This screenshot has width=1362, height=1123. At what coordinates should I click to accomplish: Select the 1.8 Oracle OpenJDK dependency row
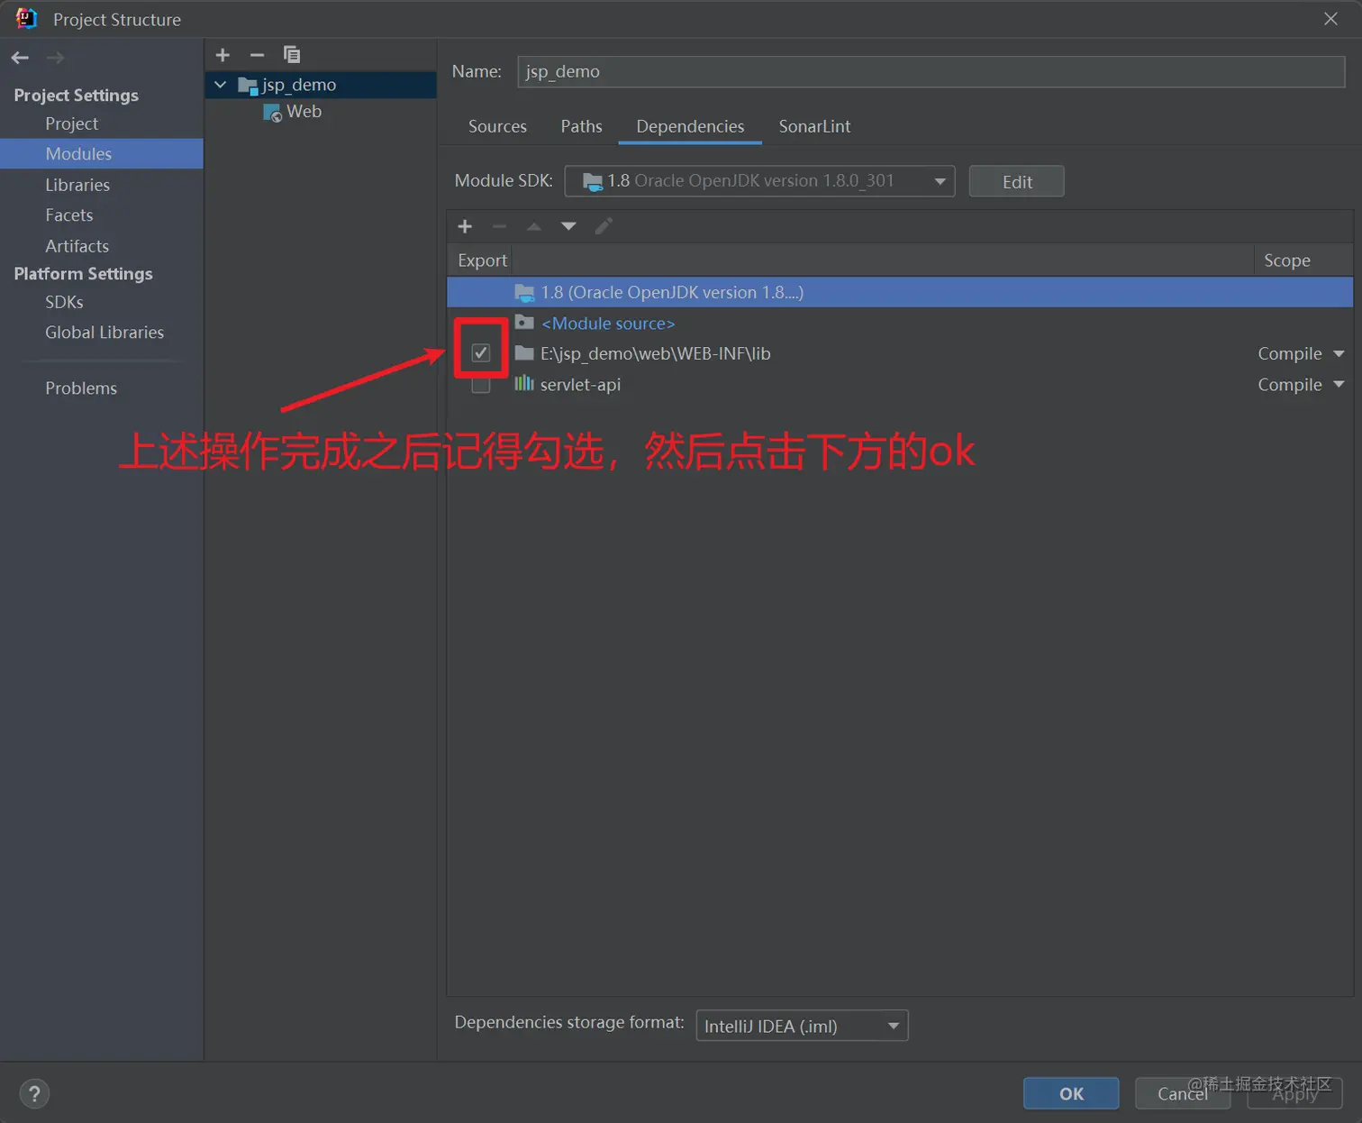(x=900, y=292)
